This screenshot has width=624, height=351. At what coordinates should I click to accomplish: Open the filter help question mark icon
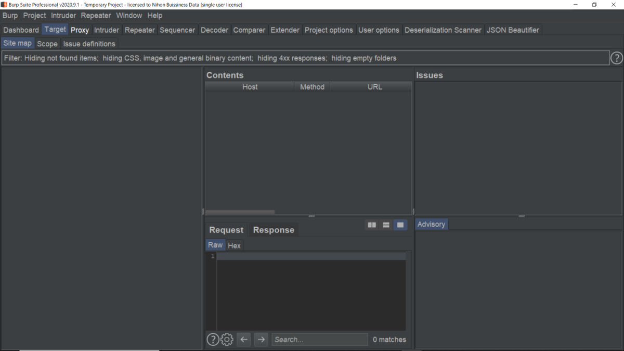click(x=616, y=58)
